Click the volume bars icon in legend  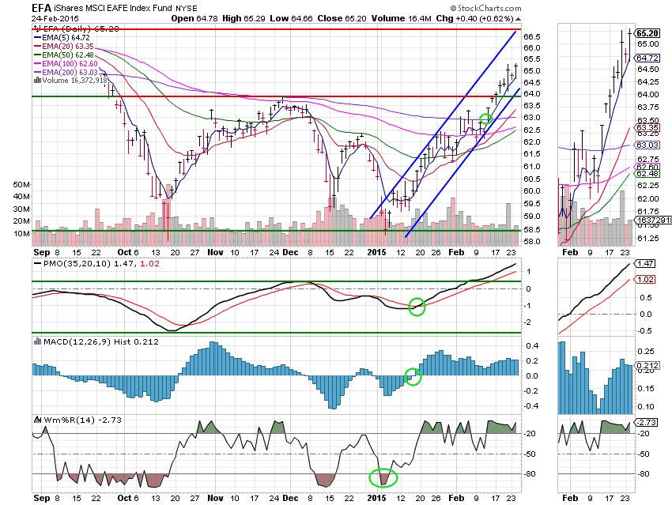pos(37,80)
